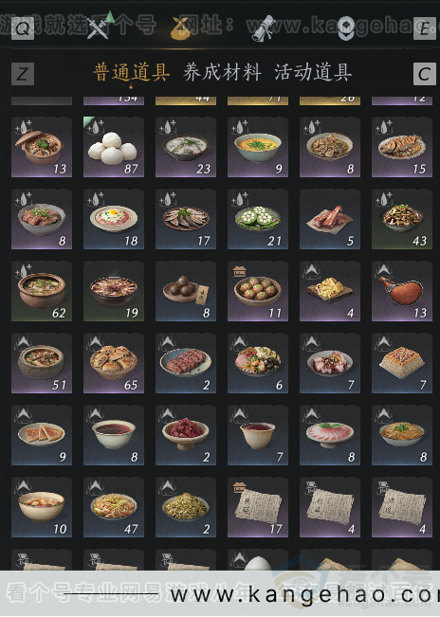Click the layered rice cake item with 7

click(402, 363)
